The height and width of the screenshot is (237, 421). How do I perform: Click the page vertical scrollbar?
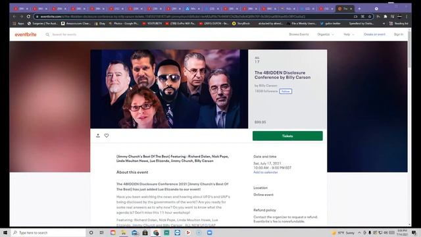pos(409,49)
